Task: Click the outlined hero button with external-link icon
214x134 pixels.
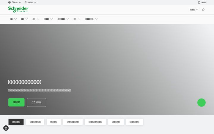Action: (37, 102)
